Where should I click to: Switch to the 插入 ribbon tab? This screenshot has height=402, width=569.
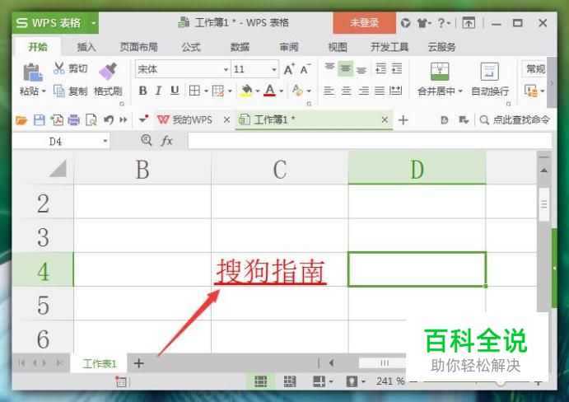click(x=86, y=47)
